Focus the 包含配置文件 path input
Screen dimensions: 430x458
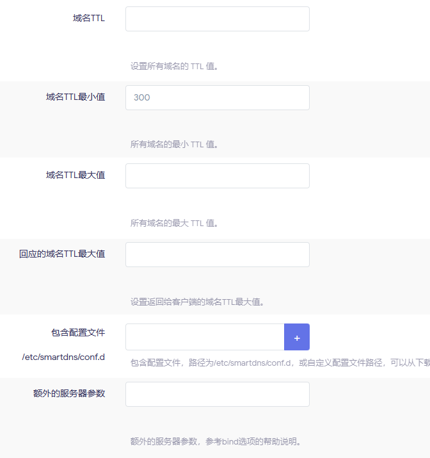click(x=205, y=337)
